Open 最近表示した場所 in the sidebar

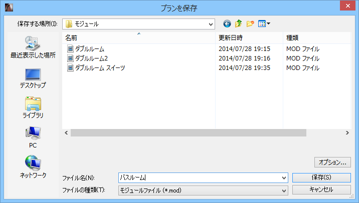(33, 47)
